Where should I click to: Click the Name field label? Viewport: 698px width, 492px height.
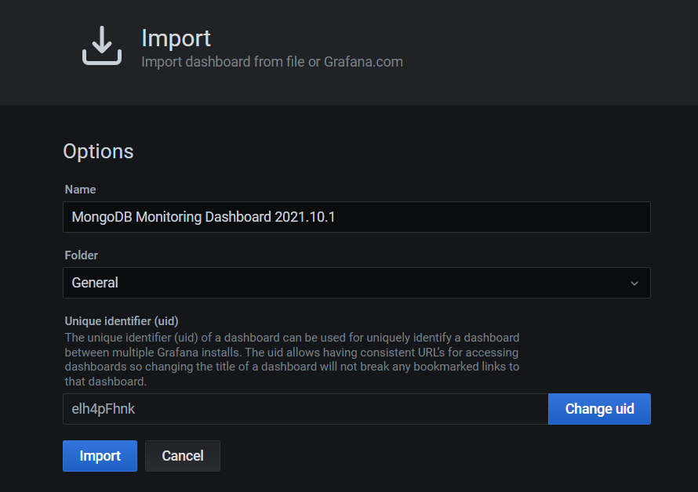pyautogui.click(x=80, y=190)
